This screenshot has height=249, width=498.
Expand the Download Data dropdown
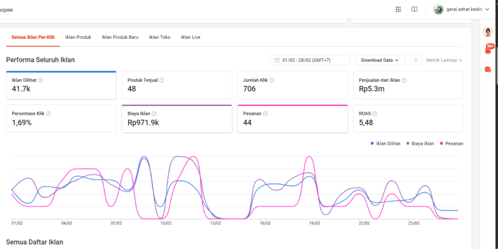tap(380, 60)
